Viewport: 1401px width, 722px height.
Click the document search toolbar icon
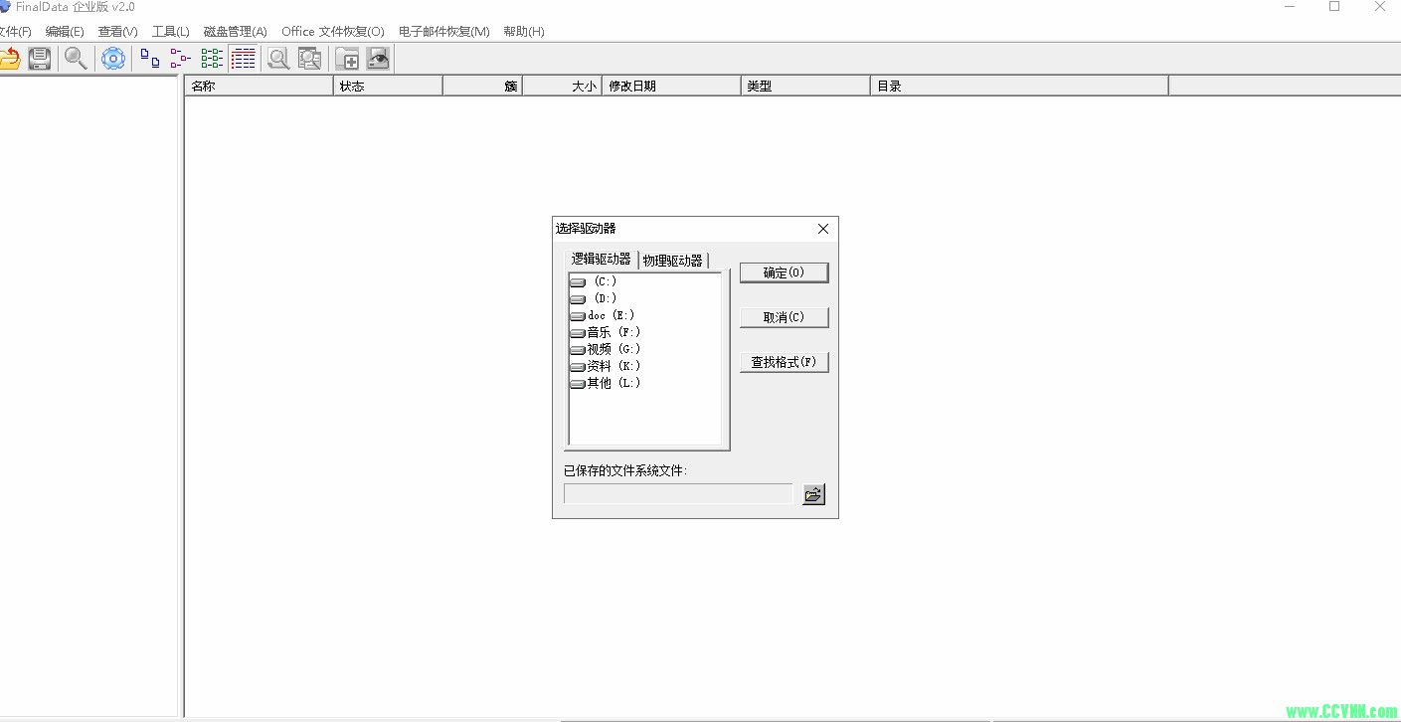pos(279,59)
